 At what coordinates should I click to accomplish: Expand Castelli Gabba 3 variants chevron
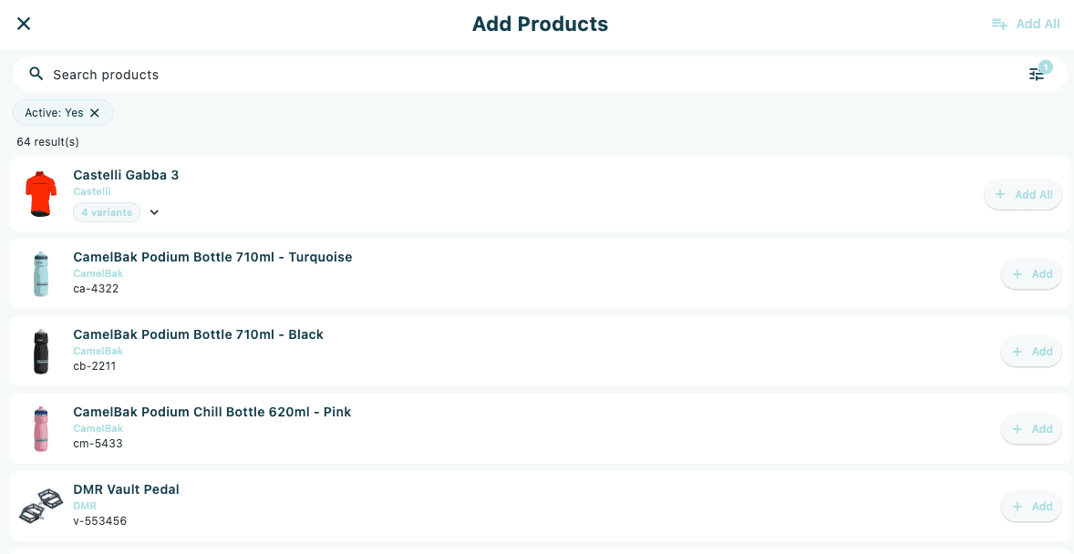pos(154,212)
